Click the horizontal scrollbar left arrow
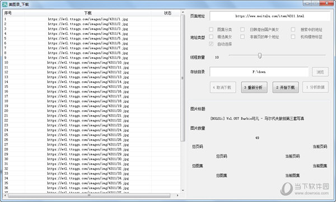This screenshot has width=336, height=202. coord(6,195)
